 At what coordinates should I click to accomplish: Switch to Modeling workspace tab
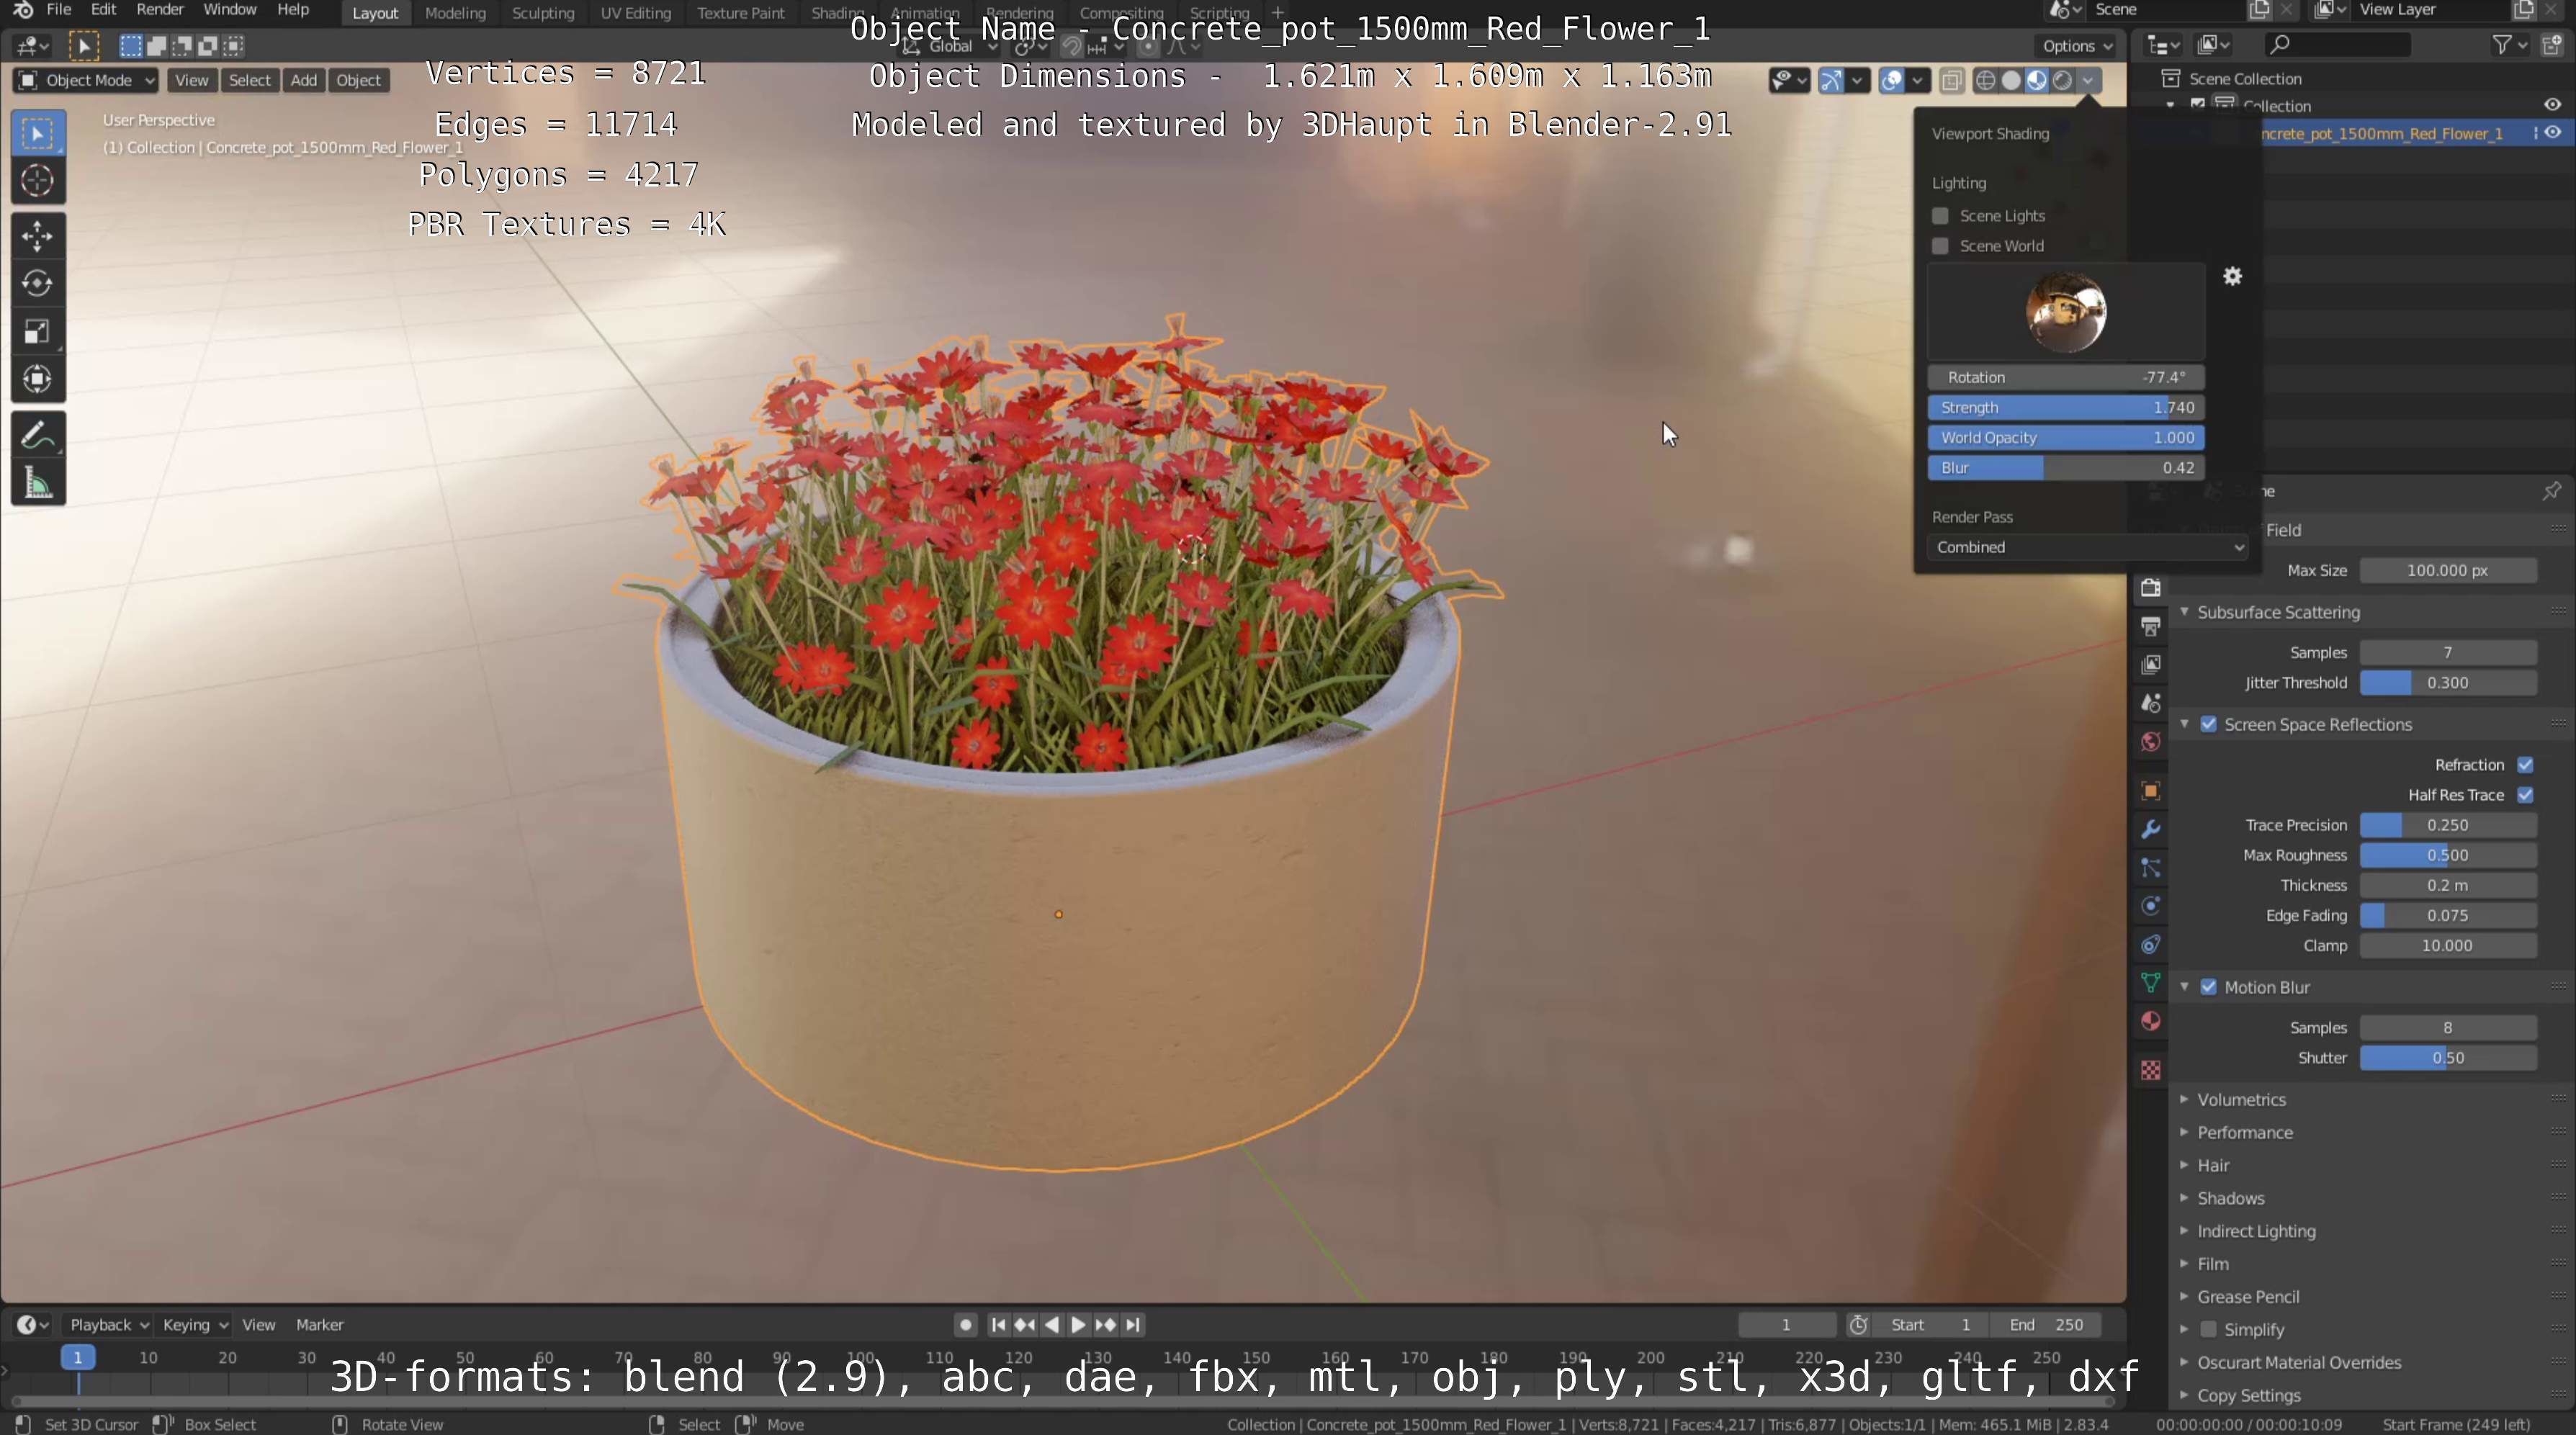[455, 13]
